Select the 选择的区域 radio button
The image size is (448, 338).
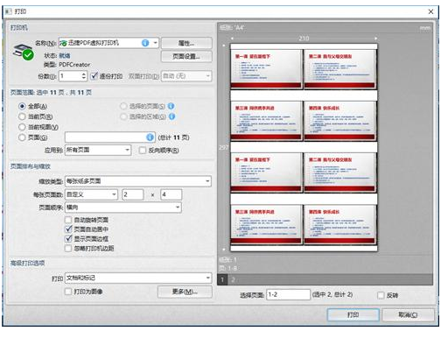123,116
